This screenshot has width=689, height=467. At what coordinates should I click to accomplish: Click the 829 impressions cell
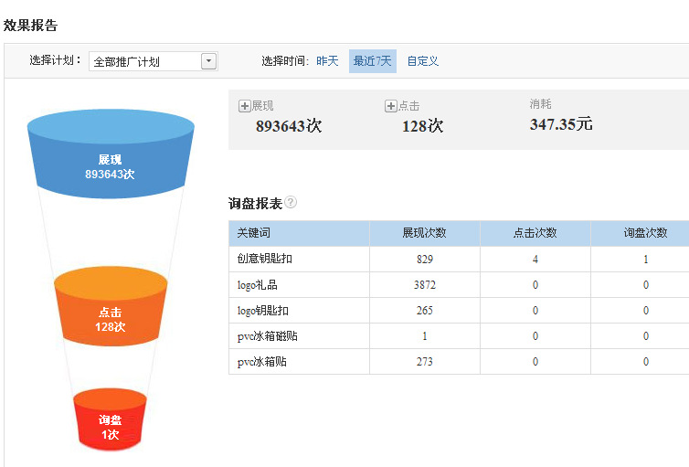[425, 260]
